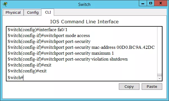The width and height of the screenshot is (169, 101).
Task: Click the 'switchport mode access' line
Action: tap(49, 36)
